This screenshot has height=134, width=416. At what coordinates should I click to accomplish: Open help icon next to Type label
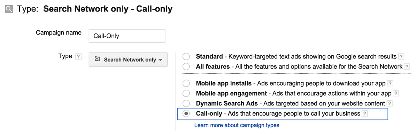coord(78,57)
